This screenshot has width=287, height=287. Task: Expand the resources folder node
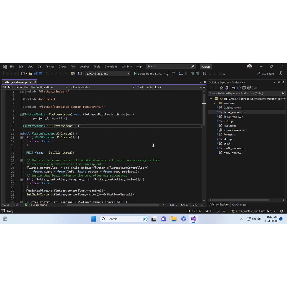tap(214, 103)
